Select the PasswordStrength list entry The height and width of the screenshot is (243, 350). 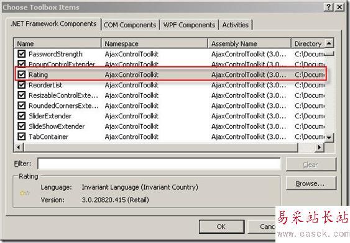[x=55, y=54]
